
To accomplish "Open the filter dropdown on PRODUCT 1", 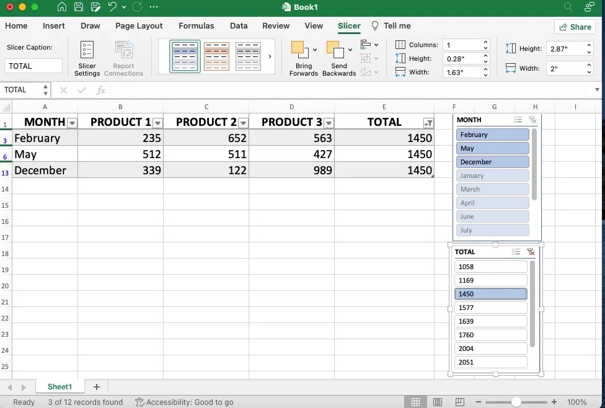I will click(159, 122).
